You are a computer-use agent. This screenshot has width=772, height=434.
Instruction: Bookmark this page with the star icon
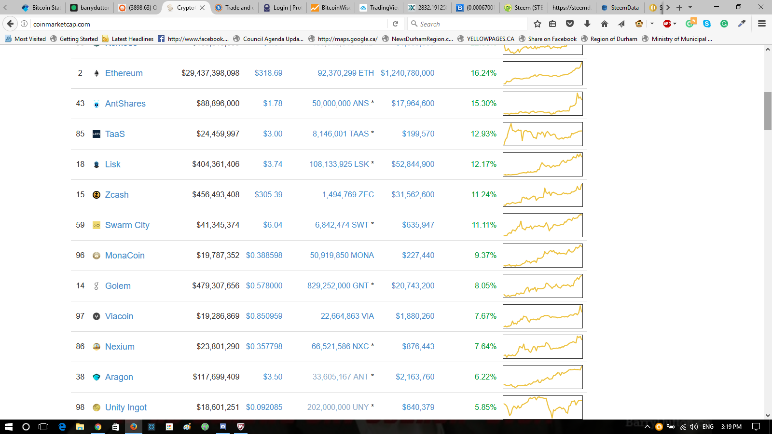(x=538, y=24)
